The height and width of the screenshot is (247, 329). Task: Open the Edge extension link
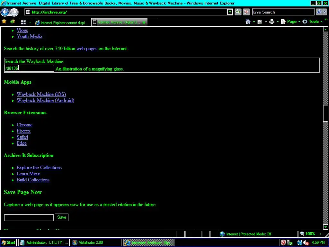point(22,143)
